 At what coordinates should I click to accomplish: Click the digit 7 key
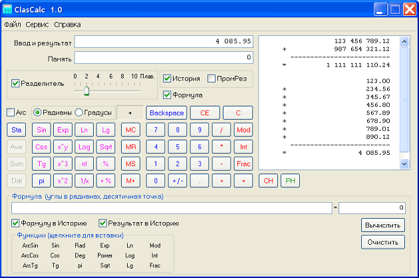tap(156, 130)
